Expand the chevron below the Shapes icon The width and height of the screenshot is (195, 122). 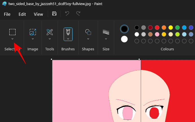[x=88, y=39]
